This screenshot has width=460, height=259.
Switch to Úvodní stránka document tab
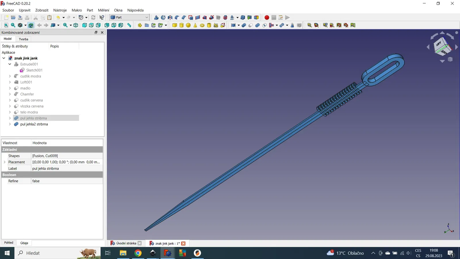coord(126,243)
